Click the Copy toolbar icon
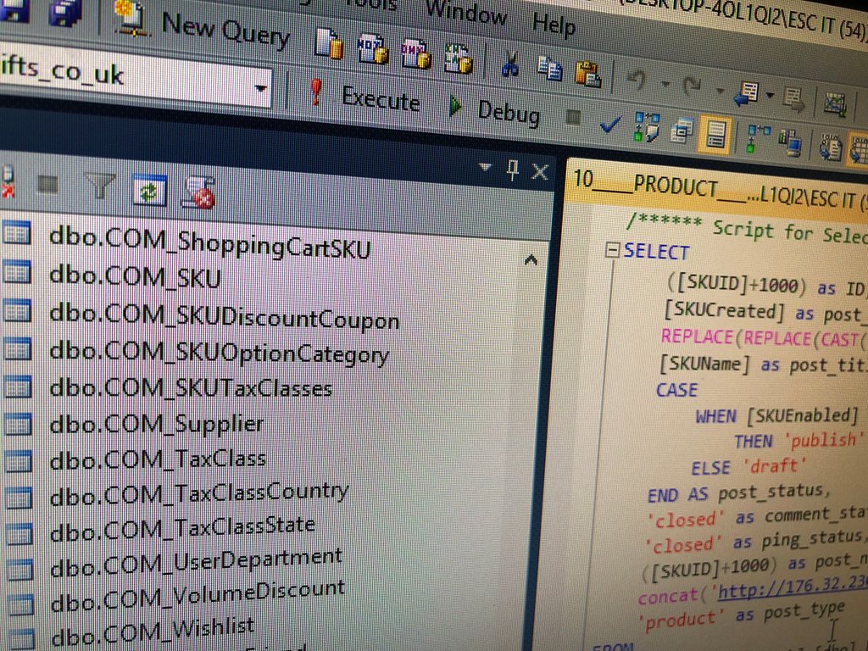Screen dimensions: 868x651 549,69
